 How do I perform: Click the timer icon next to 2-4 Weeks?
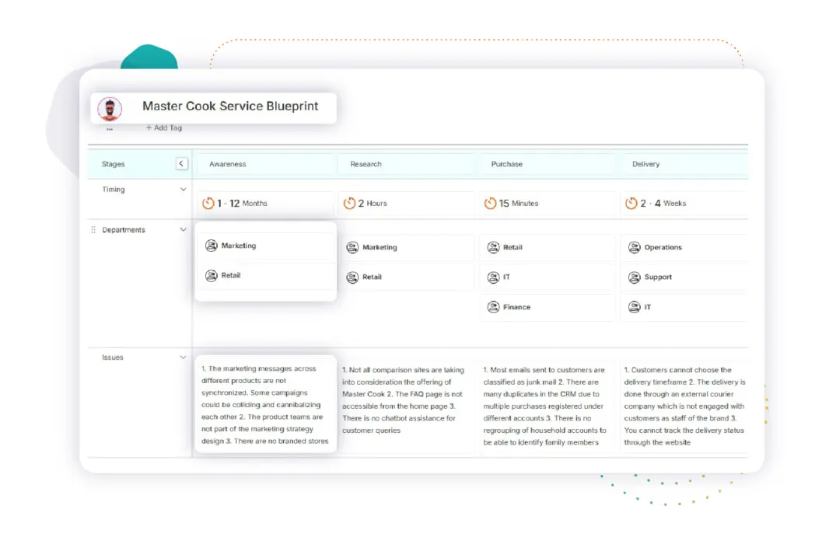[630, 203]
